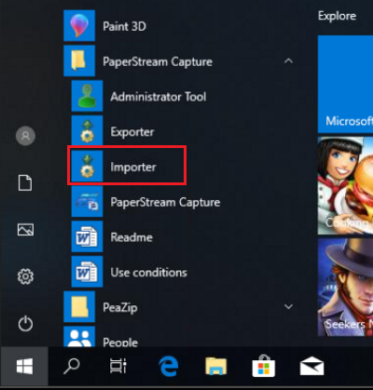Open Mail app from taskbar
This screenshot has height=390, width=373.
(x=311, y=366)
